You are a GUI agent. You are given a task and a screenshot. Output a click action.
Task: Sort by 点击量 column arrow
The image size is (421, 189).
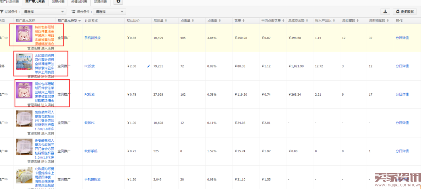[x=193, y=20]
